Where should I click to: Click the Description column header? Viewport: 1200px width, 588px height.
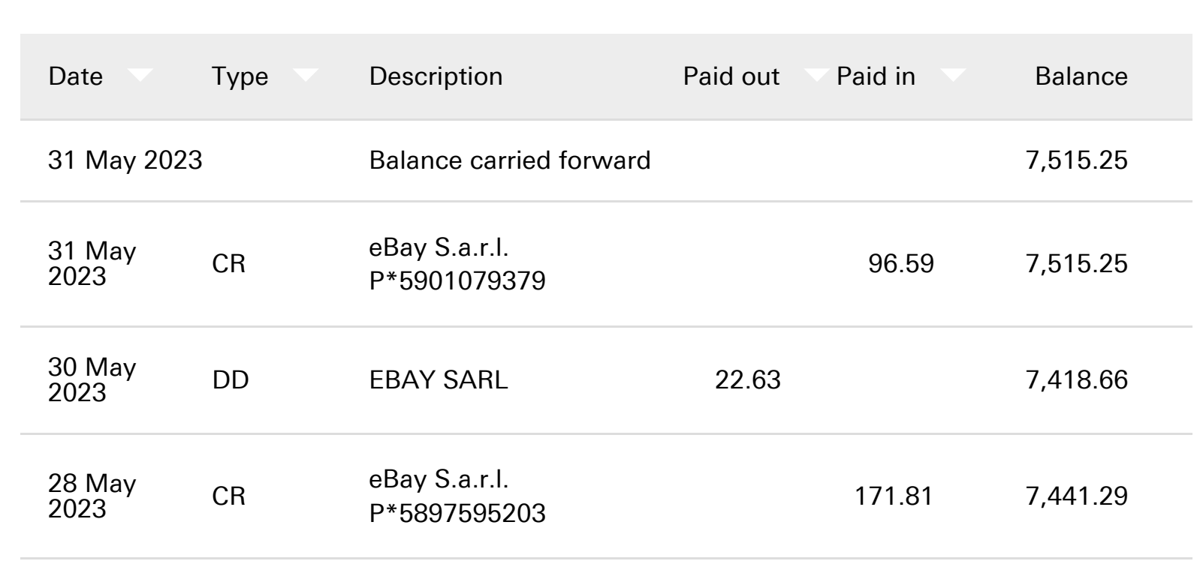[x=436, y=76]
